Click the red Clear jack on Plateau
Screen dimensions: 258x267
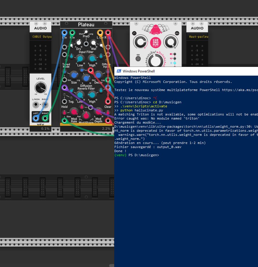108,102
